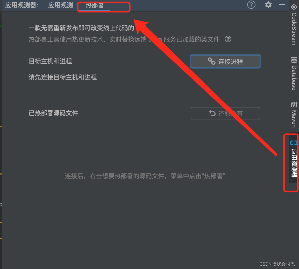Open the settings gear icon
This screenshot has width=299, height=269.
[x=268, y=5]
